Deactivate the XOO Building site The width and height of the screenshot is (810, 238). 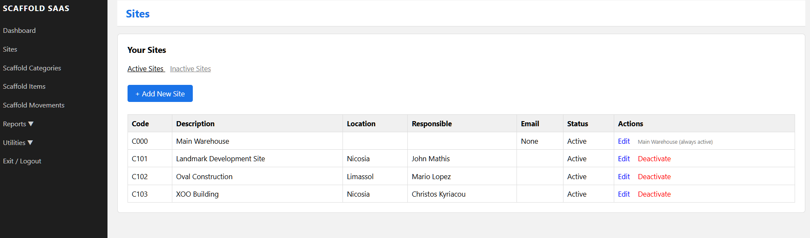tap(654, 194)
